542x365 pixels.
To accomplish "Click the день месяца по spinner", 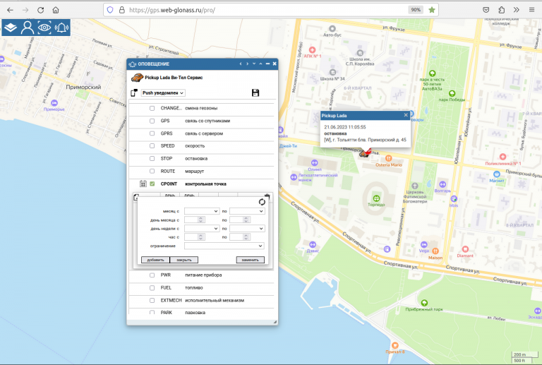I will (x=240, y=220).
